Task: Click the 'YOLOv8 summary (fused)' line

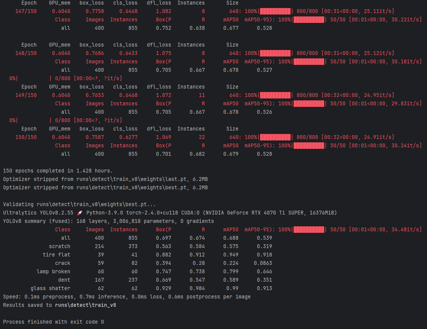Action: pos(109,221)
